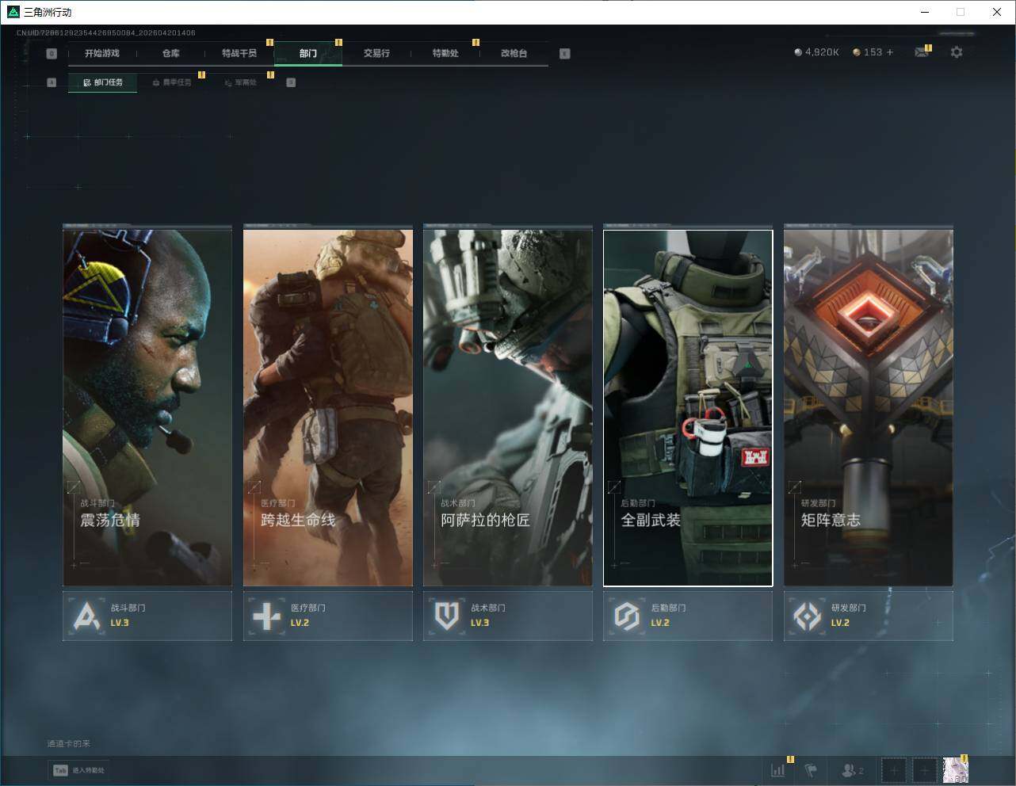Open the 震荡危情 mission card
This screenshot has height=786, width=1016.
tap(147, 407)
